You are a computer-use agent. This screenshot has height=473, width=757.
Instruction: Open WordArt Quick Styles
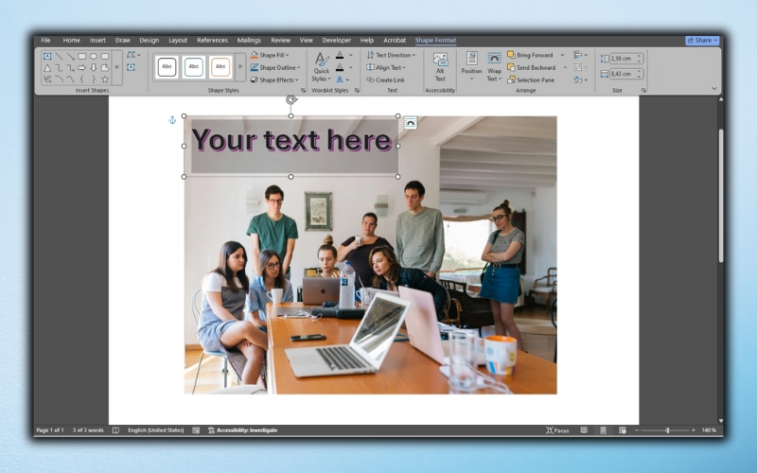pyautogui.click(x=321, y=66)
